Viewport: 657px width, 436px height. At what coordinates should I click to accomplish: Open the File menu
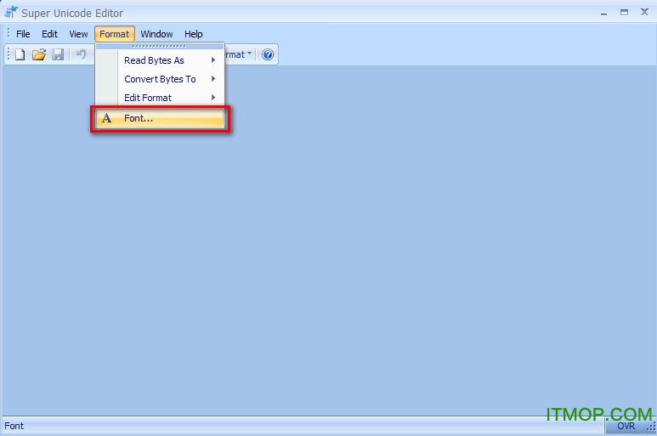[x=23, y=34]
